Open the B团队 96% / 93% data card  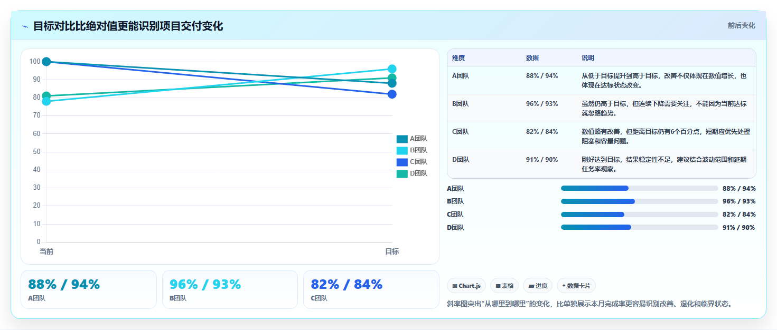[230, 289]
